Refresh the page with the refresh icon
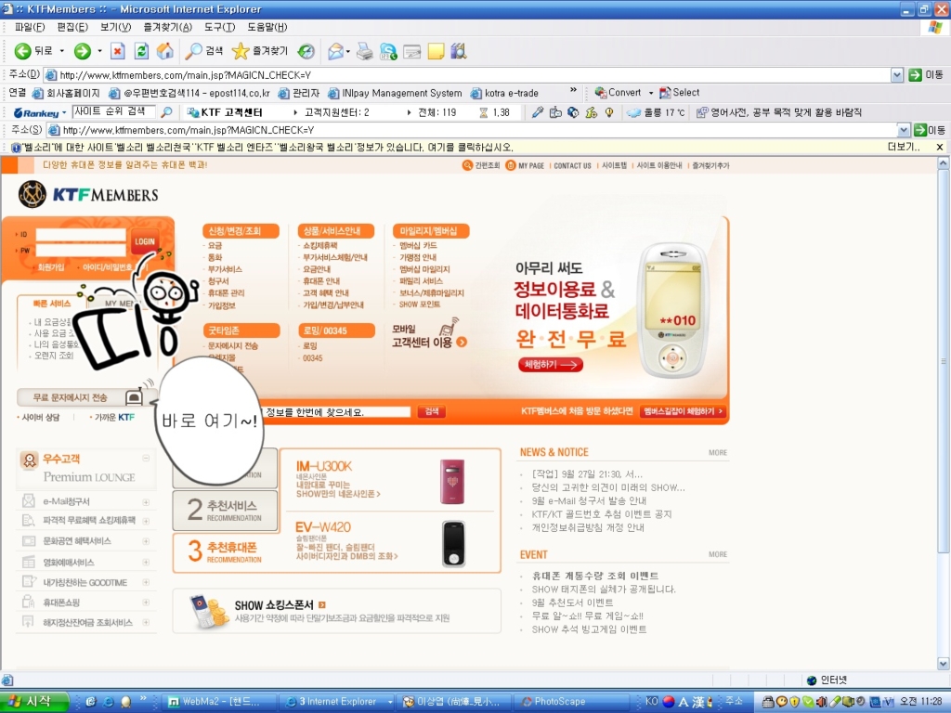Viewport: 951px width, 713px height. pos(141,52)
